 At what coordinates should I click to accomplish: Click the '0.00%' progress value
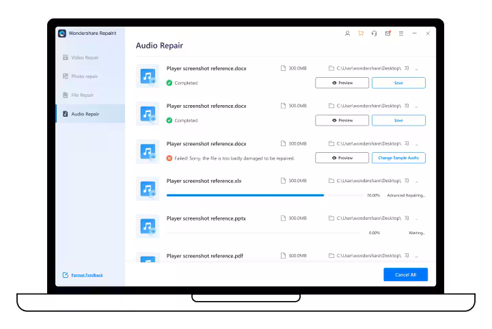(x=374, y=233)
